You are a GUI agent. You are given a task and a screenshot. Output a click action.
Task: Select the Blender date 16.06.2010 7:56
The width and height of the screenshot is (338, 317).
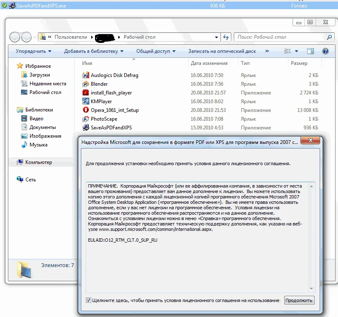point(207,84)
